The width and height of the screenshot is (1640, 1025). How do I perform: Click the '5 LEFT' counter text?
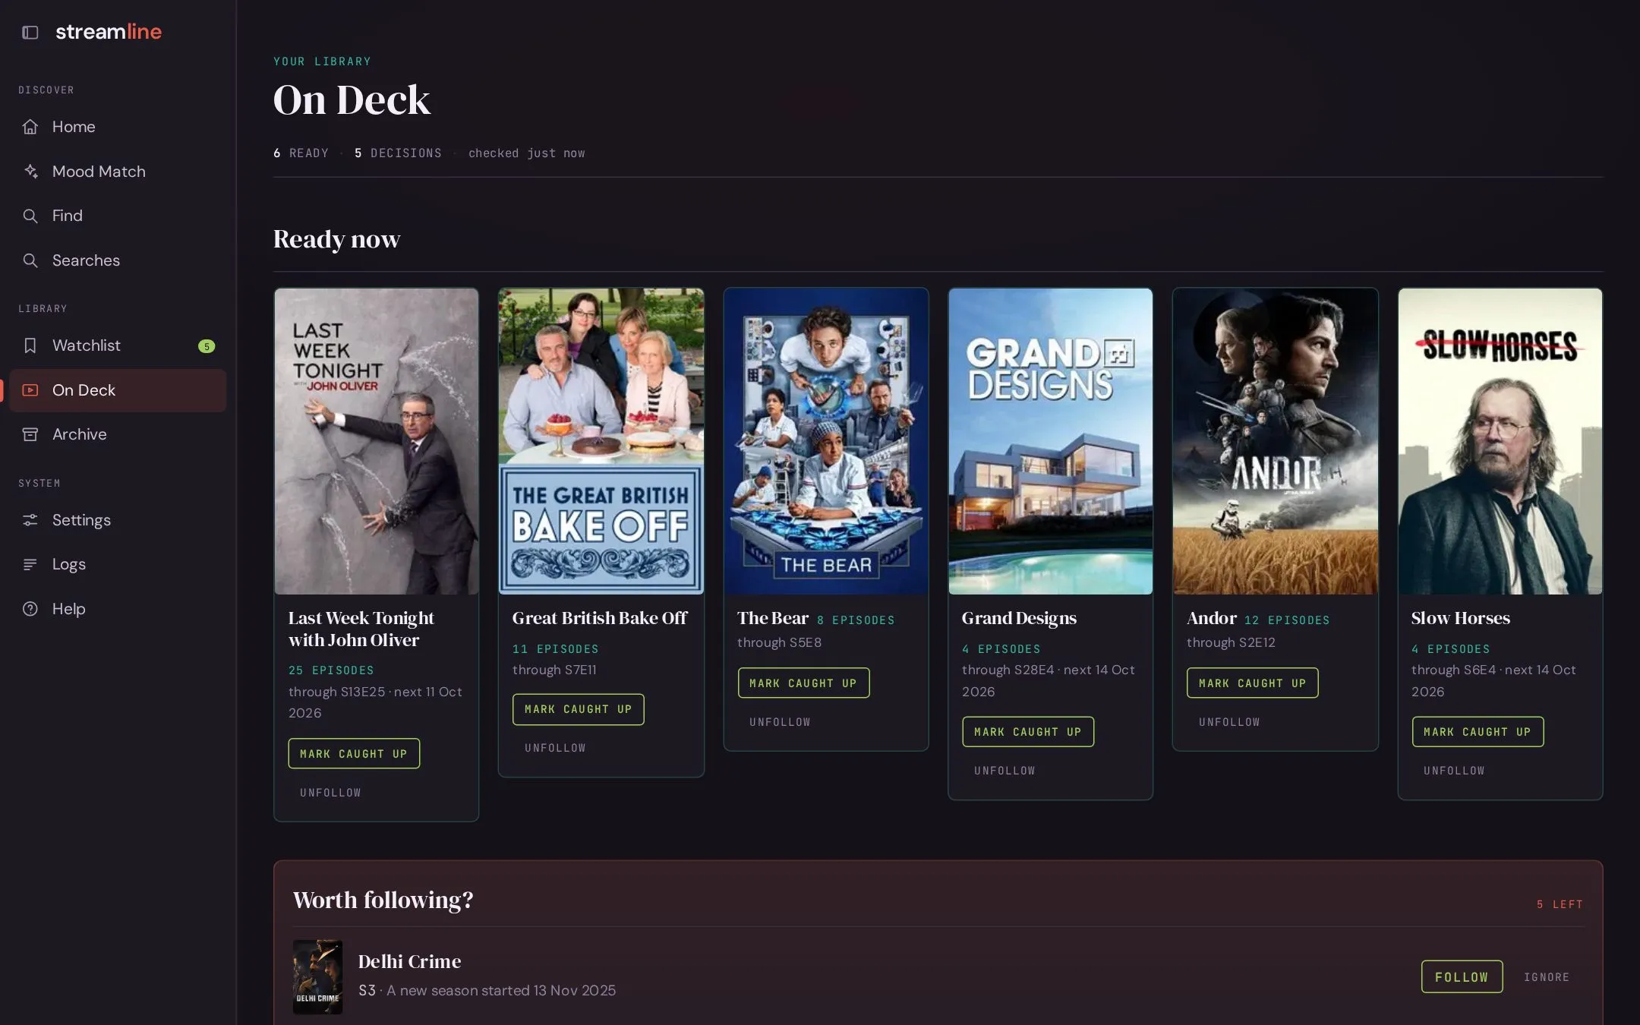click(x=1560, y=904)
